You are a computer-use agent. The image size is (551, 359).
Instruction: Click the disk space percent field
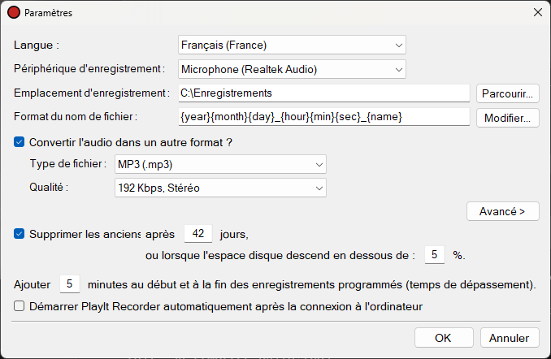435,255
